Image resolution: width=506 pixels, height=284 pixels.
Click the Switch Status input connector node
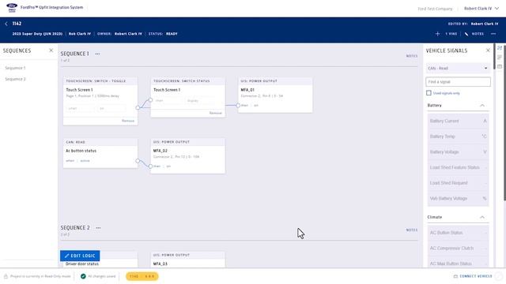(x=150, y=100)
